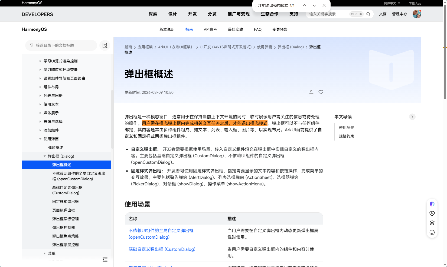Expand 学习UI范式渲染控制 tree node
447x267 pixels.
[40, 61]
